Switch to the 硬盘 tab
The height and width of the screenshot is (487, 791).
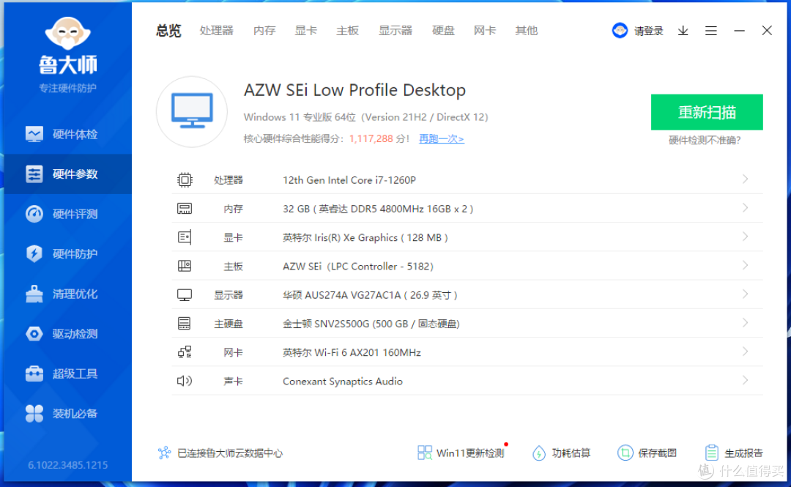(443, 31)
